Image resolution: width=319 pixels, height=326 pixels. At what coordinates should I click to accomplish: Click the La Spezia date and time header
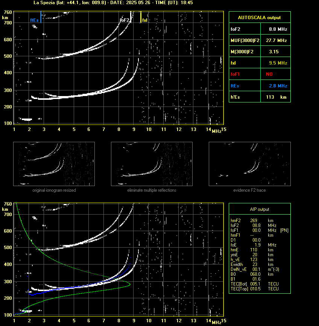(x=113, y=3)
